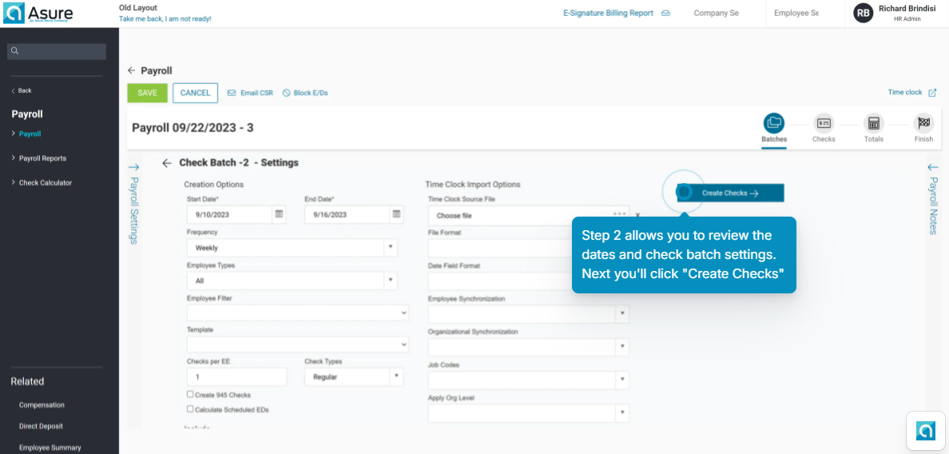This screenshot has height=454, width=949.
Task: Click the Create Checks button
Action: tap(730, 193)
